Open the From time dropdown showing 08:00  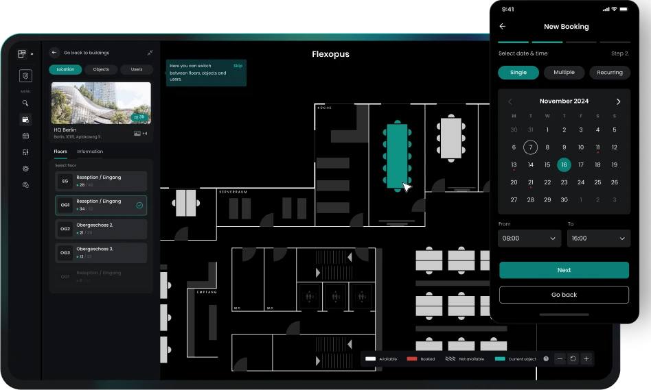pos(530,239)
